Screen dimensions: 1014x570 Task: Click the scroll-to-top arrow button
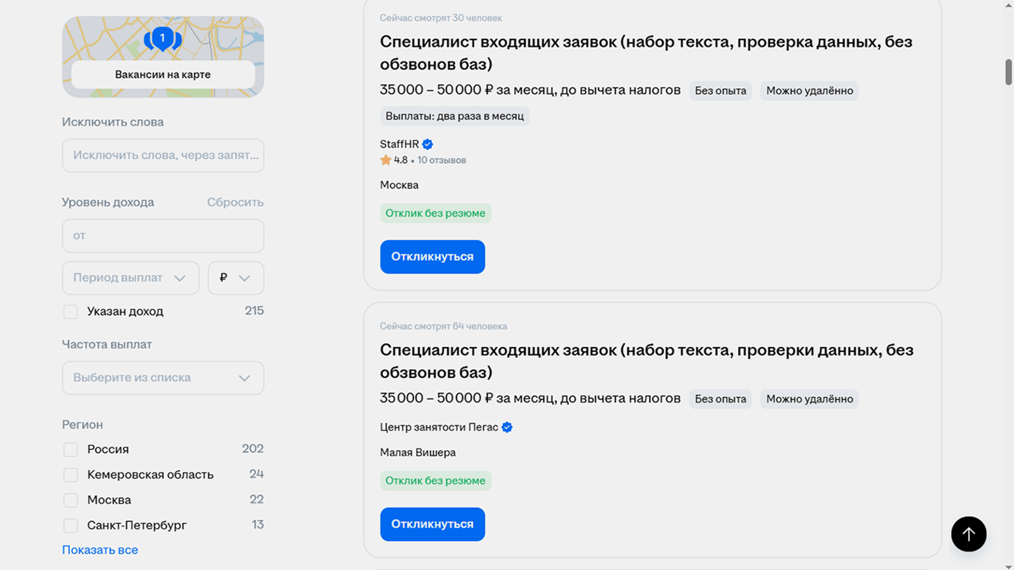point(968,534)
